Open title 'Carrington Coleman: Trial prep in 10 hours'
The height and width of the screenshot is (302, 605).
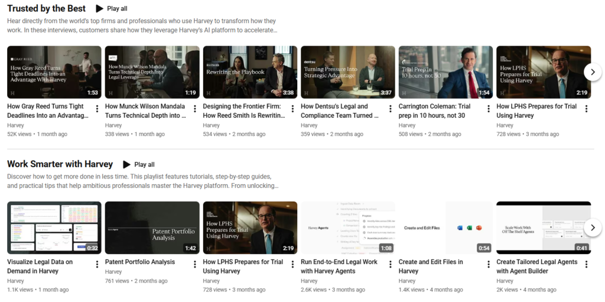434,111
